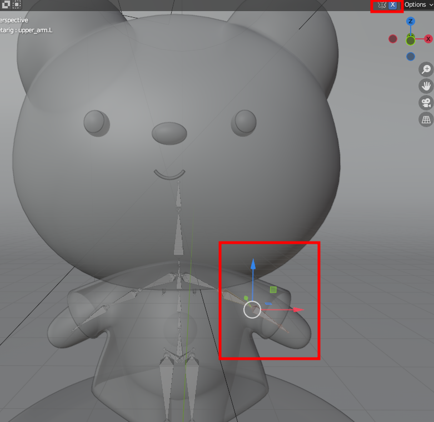Click the zoom magnifier viewport button
This screenshot has height=422, width=434.
426,69
